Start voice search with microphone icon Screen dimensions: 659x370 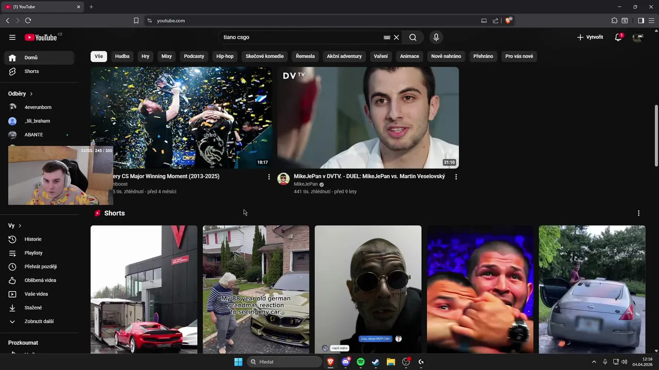[x=436, y=37]
